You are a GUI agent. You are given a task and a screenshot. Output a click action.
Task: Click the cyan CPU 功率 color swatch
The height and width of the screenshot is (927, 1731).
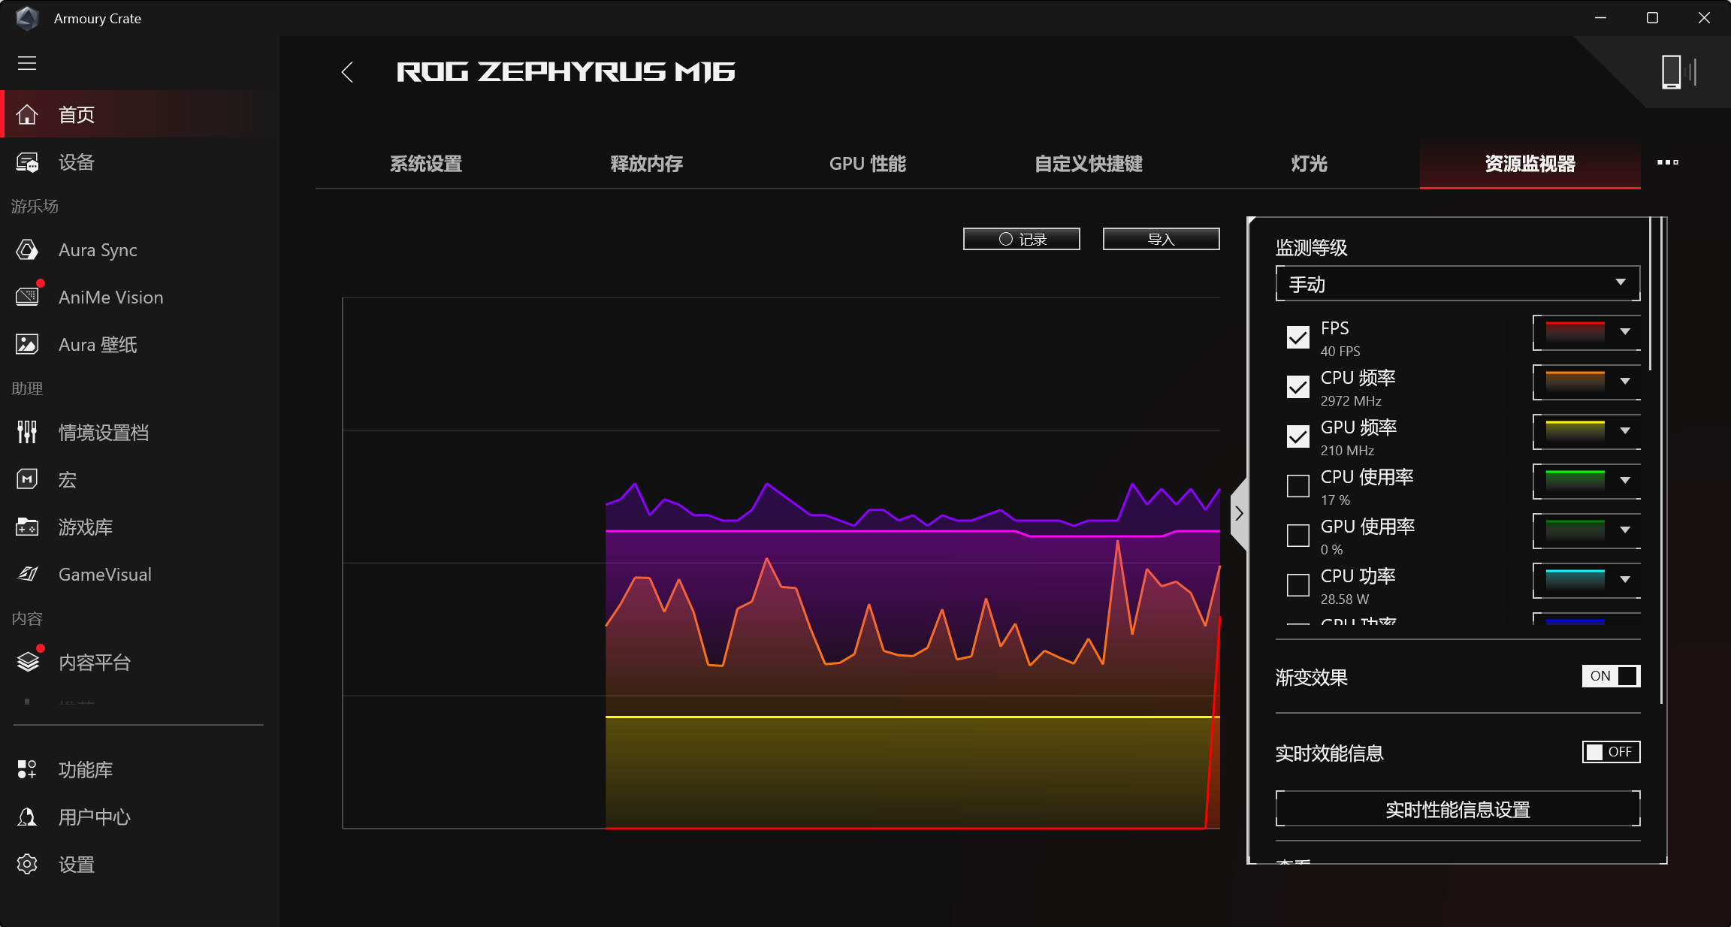[x=1575, y=580]
